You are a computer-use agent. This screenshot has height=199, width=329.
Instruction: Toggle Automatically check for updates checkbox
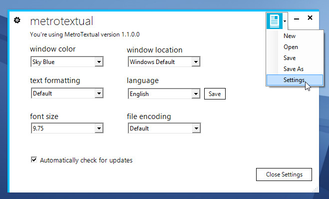[34, 159]
